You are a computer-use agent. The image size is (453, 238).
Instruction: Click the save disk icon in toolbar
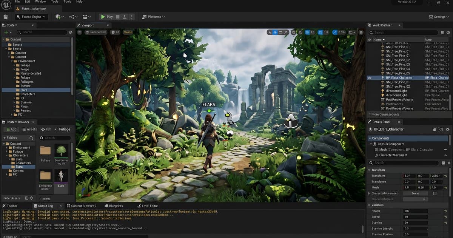6,17
